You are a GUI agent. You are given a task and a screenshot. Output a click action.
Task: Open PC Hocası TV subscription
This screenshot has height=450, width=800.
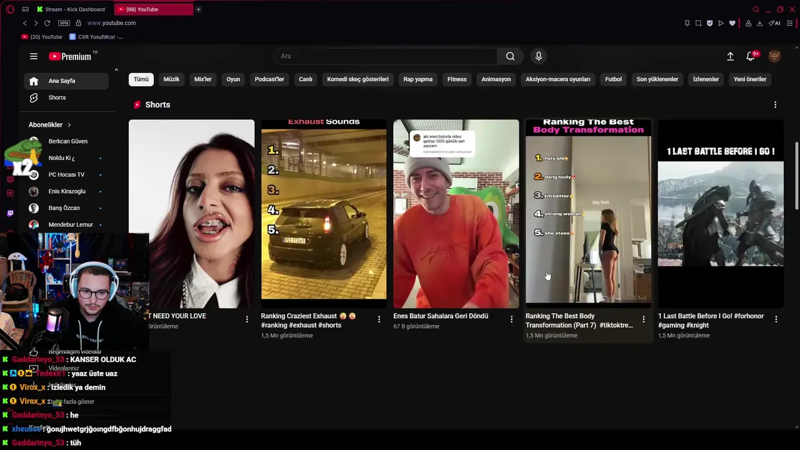pyautogui.click(x=66, y=174)
